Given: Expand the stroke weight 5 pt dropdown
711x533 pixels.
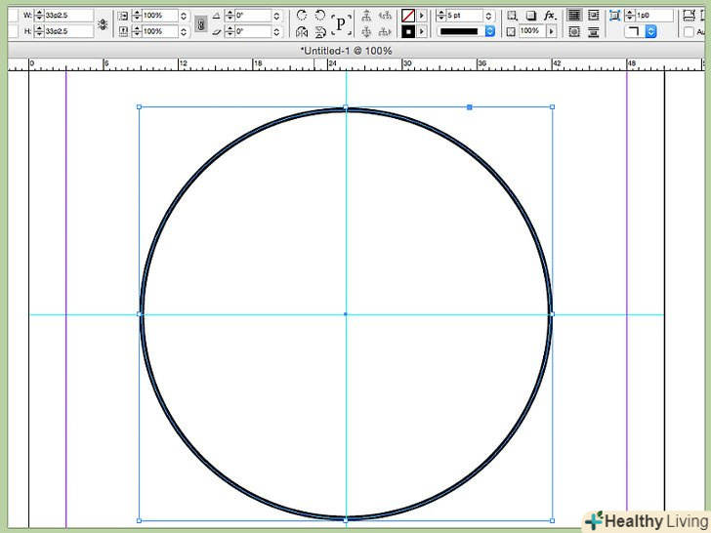Looking at the screenshot, I should point(490,16).
